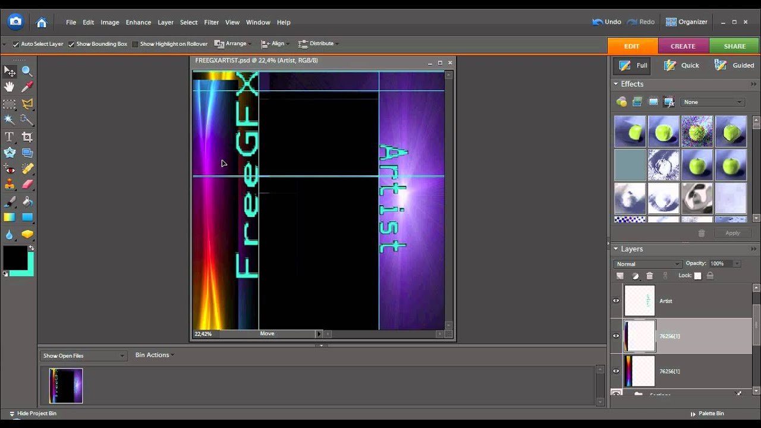761x428 pixels.
Task: Select the Zoom tool in toolbox
Action: [27, 71]
